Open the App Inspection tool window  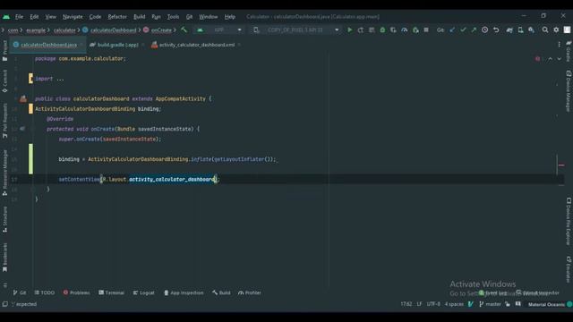pos(184,292)
